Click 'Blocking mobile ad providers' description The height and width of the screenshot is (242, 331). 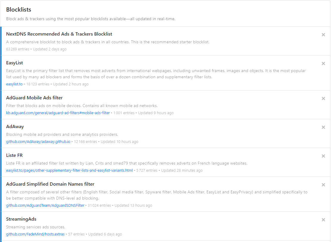coord(62,135)
